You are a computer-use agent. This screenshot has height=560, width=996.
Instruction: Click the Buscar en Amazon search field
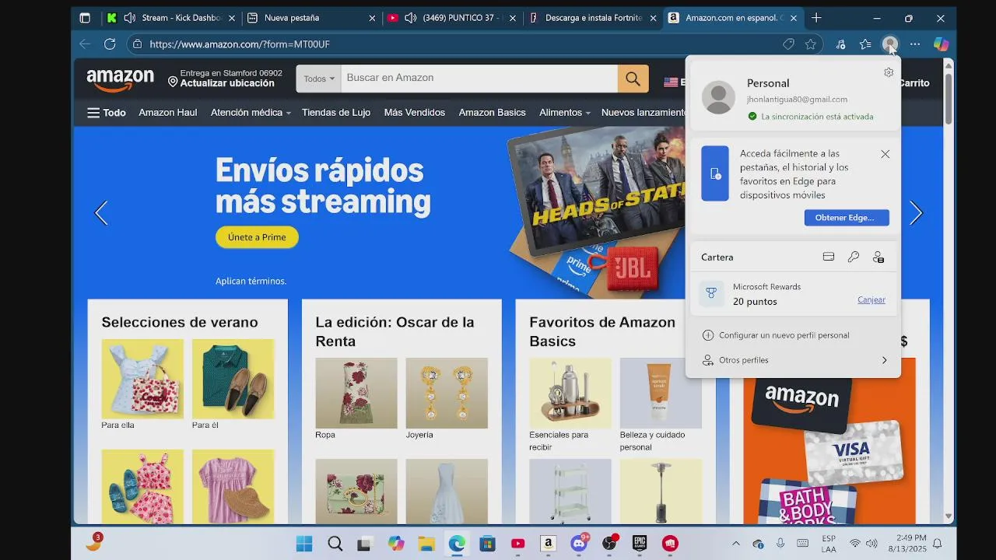pos(479,78)
